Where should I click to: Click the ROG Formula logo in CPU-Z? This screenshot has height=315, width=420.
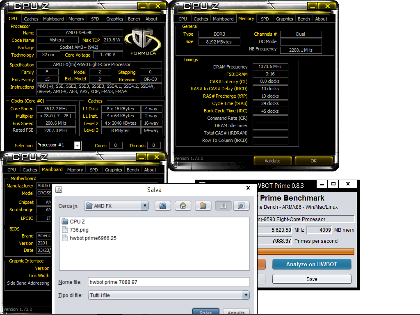pyautogui.click(x=143, y=41)
